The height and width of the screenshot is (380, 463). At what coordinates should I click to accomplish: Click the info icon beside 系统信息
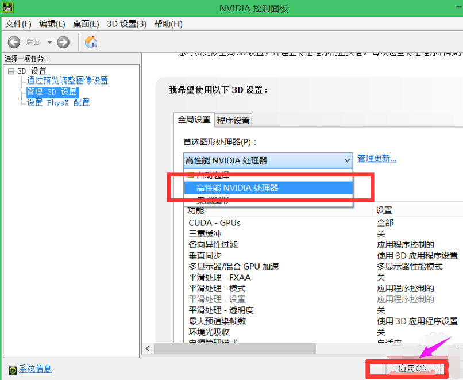coord(11,369)
